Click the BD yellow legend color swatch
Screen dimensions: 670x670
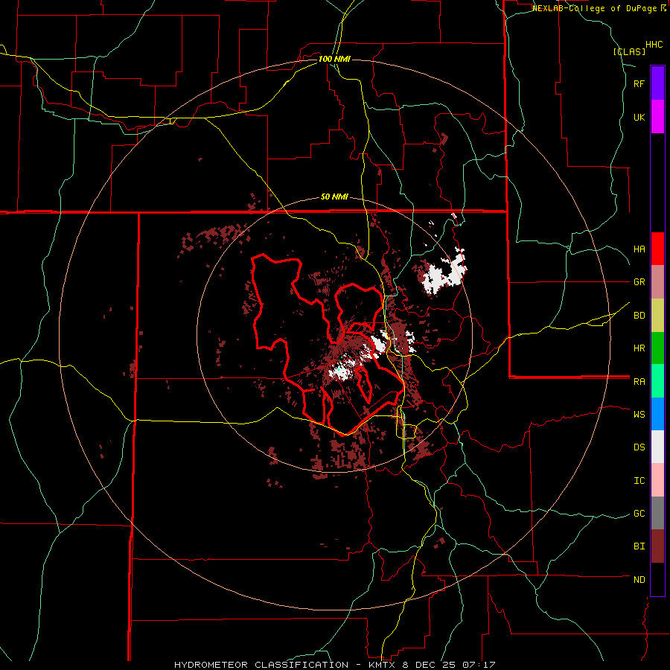[657, 315]
